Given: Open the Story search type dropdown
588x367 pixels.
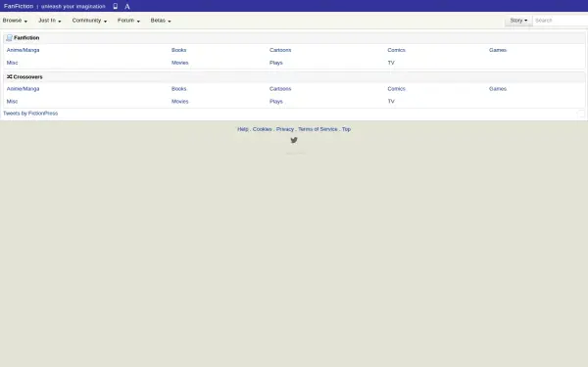Looking at the screenshot, I should [518, 21].
